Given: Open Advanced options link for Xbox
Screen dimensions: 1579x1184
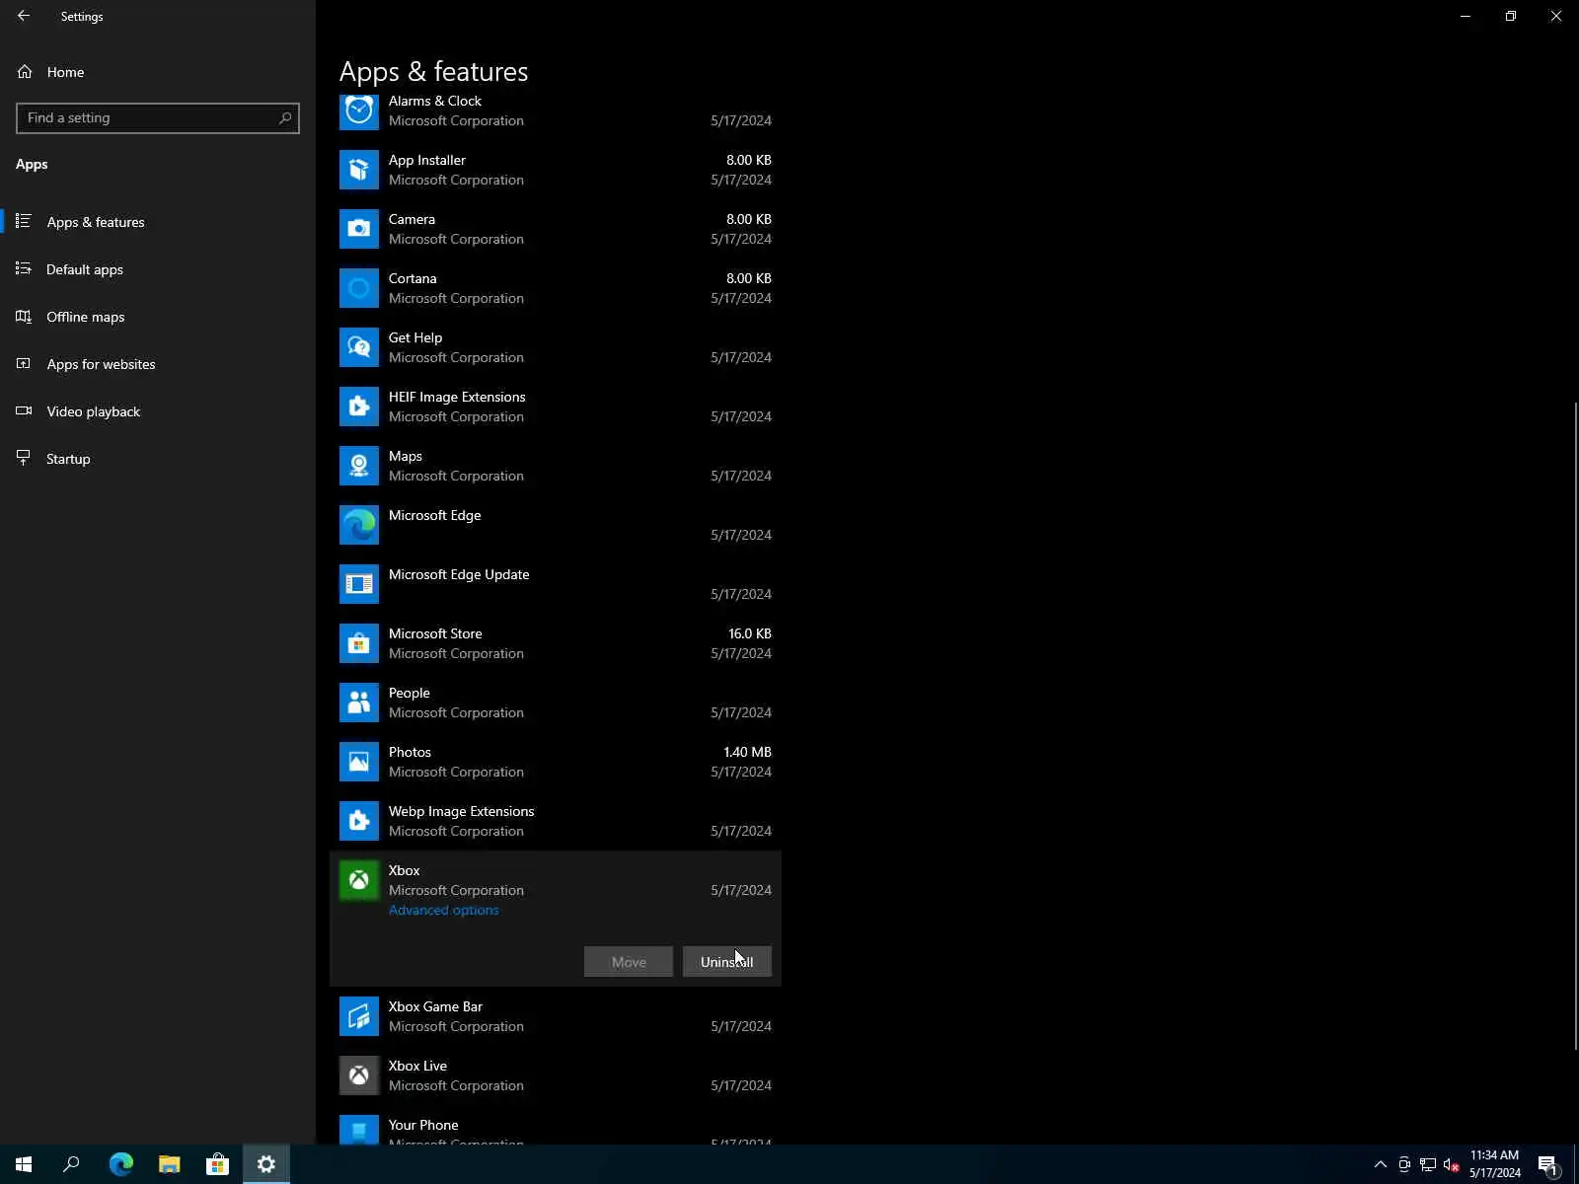Looking at the screenshot, I should click(444, 911).
